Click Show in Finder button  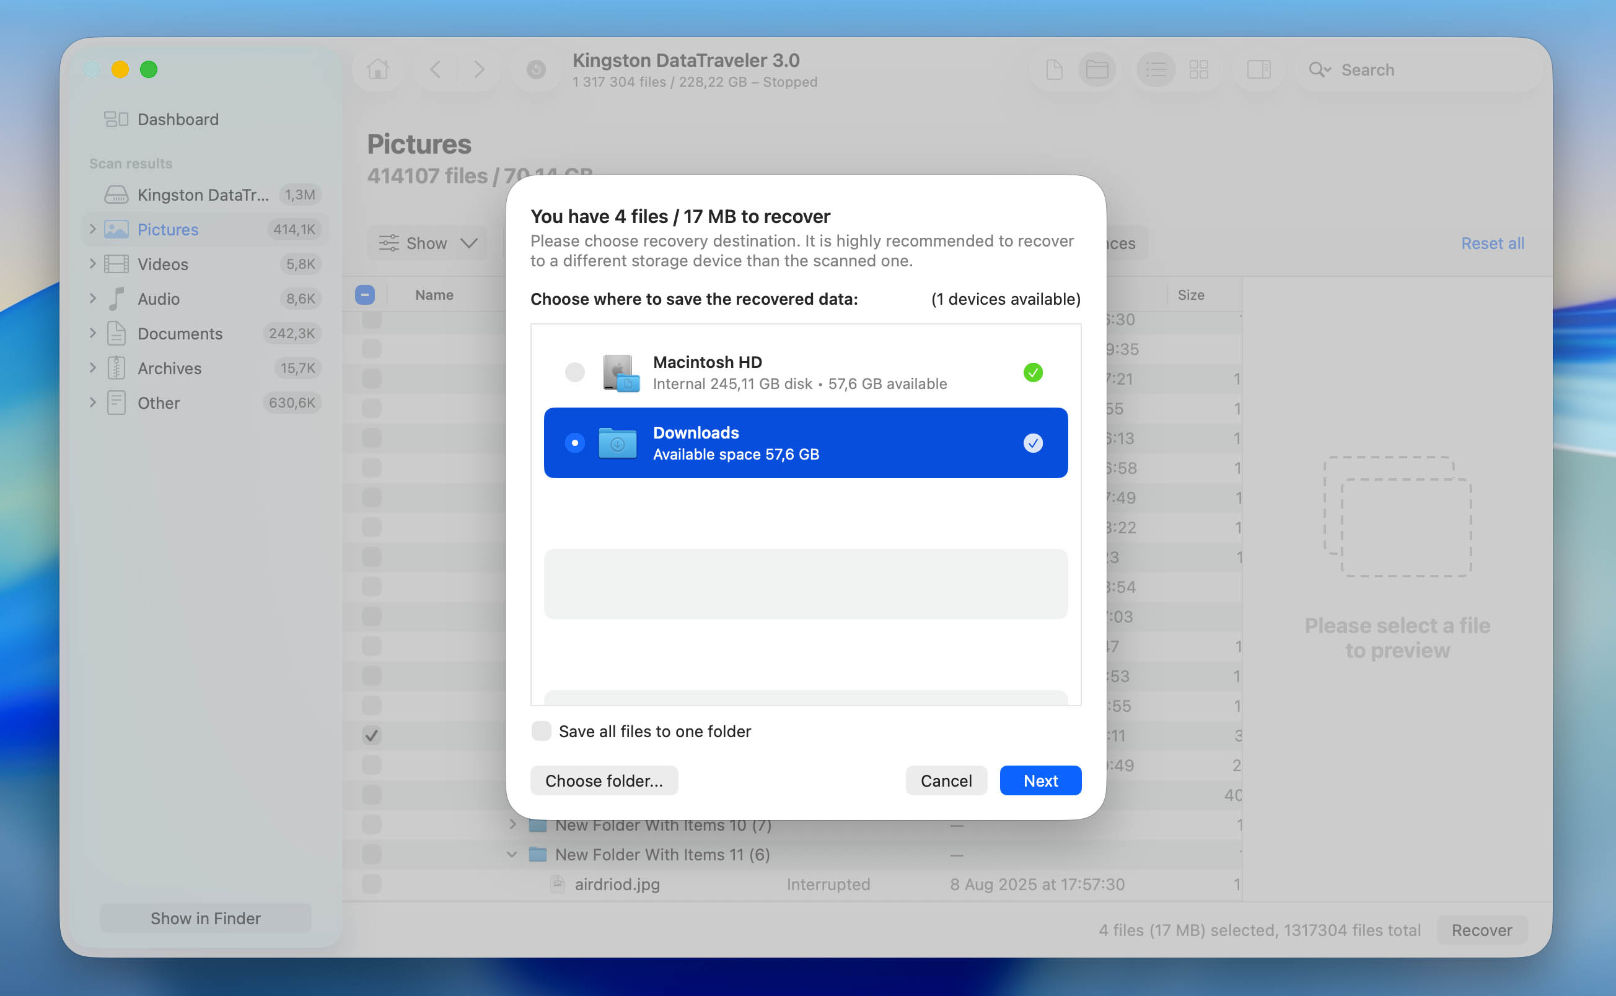click(206, 919)
